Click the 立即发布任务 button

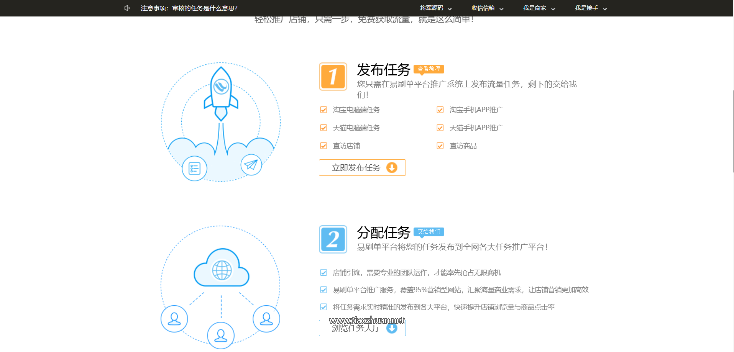(356, 167)
